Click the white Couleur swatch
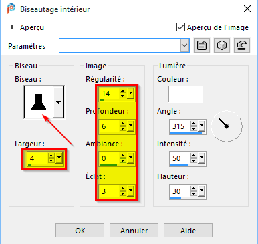 pos(185,94)
